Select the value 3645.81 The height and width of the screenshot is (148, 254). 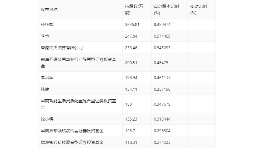(132, 24)
